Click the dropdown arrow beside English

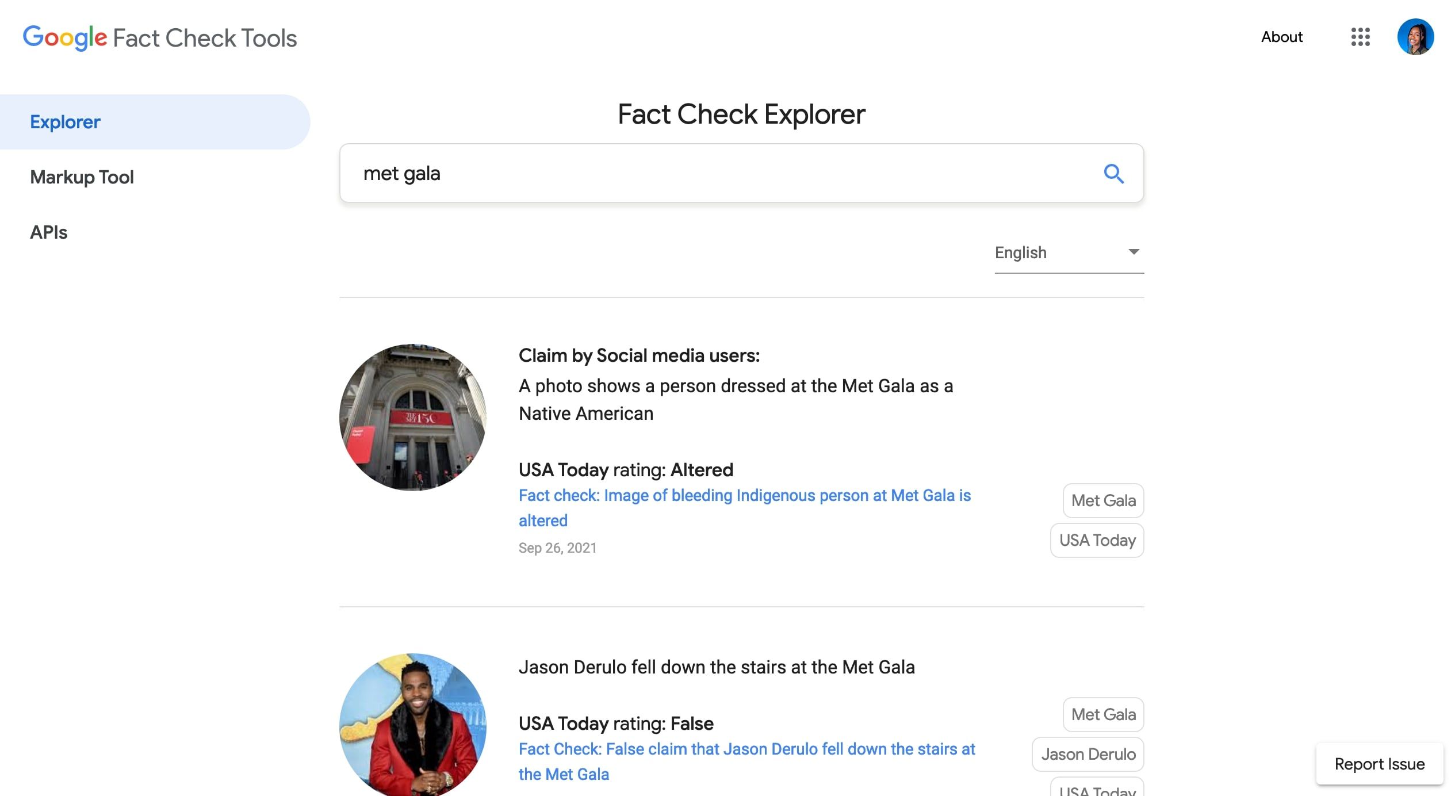point(1133,251)
